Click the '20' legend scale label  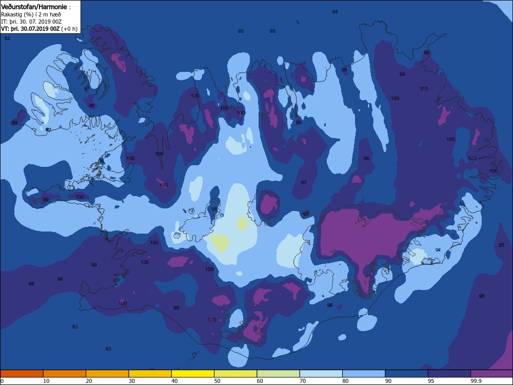pyautogui.click(x=89, y=381)
